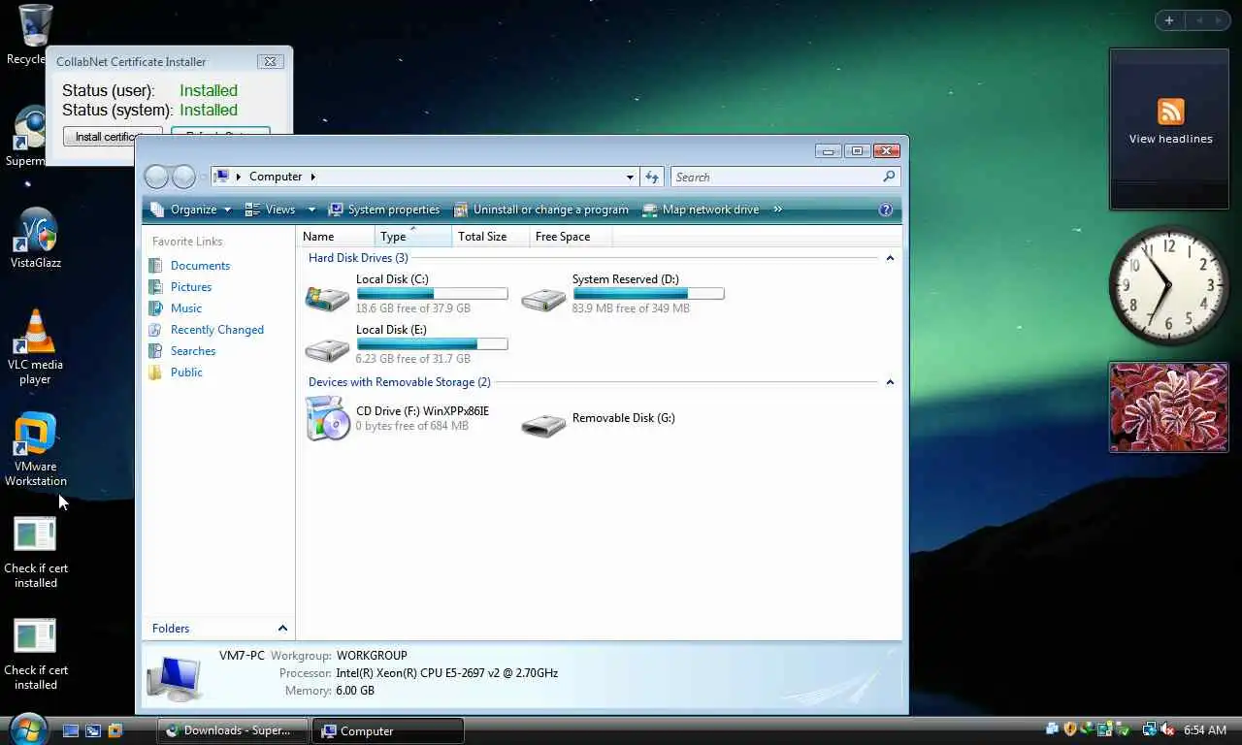Open Music favorite link
Image resolution: width=1242 pixels, height=745 pixels.
click(x=186, y=308)
